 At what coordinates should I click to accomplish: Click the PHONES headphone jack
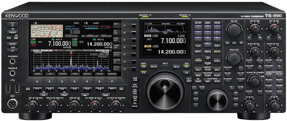(13, 61)
